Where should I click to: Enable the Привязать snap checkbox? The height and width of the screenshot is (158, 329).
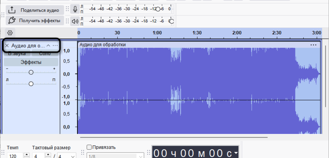pos(89,147)
